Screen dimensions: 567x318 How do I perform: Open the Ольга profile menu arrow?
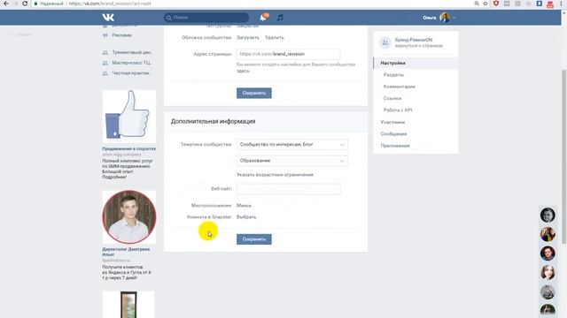(454, 18)
